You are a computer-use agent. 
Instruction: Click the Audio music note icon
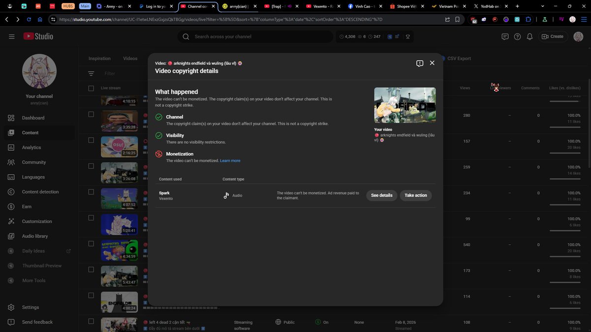click(226, 196)
